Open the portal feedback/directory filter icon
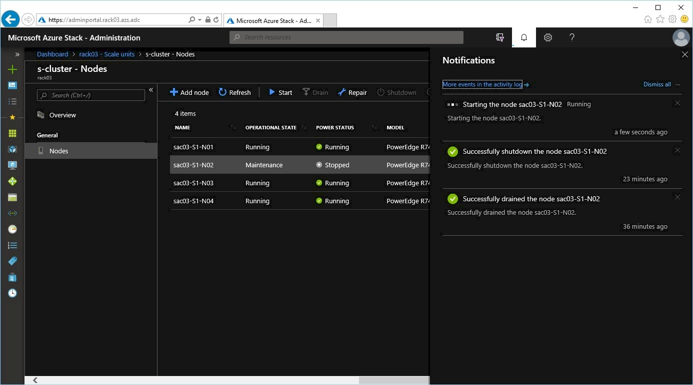693x385 pixels. pyautogui.click(x=499, y=37)
